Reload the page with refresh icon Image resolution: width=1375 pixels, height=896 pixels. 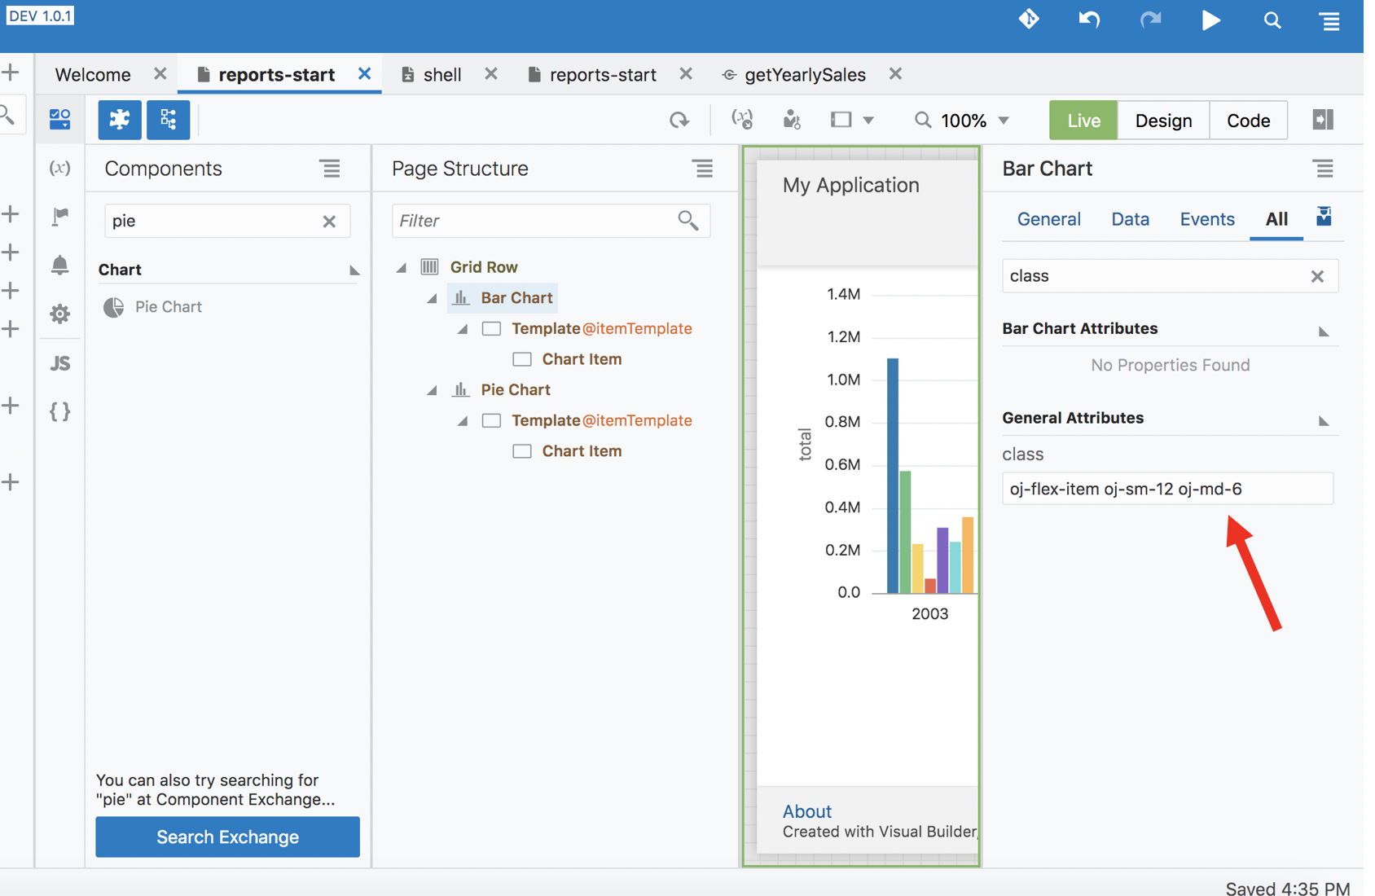(x=679, y=121)
